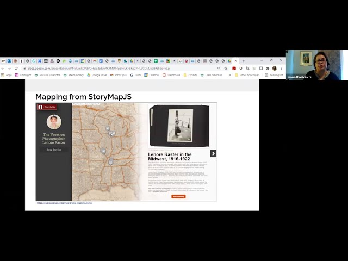The height and width of the screenshot is (261, 348).
Task: Switch to the Outlook tab
Action: coord(9,61)
